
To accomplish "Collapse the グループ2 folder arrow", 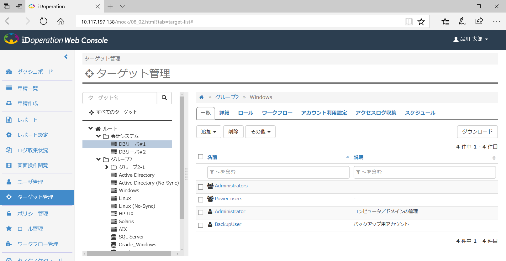I will coord(98,159).
